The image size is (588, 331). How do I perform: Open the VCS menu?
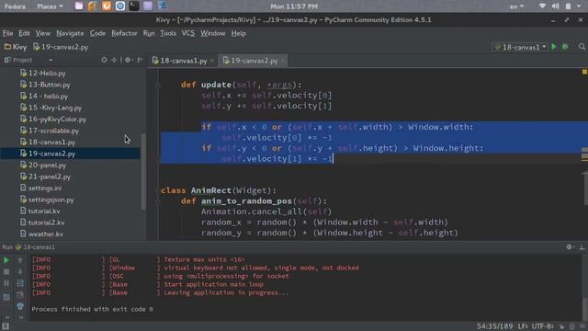point(187,33)
